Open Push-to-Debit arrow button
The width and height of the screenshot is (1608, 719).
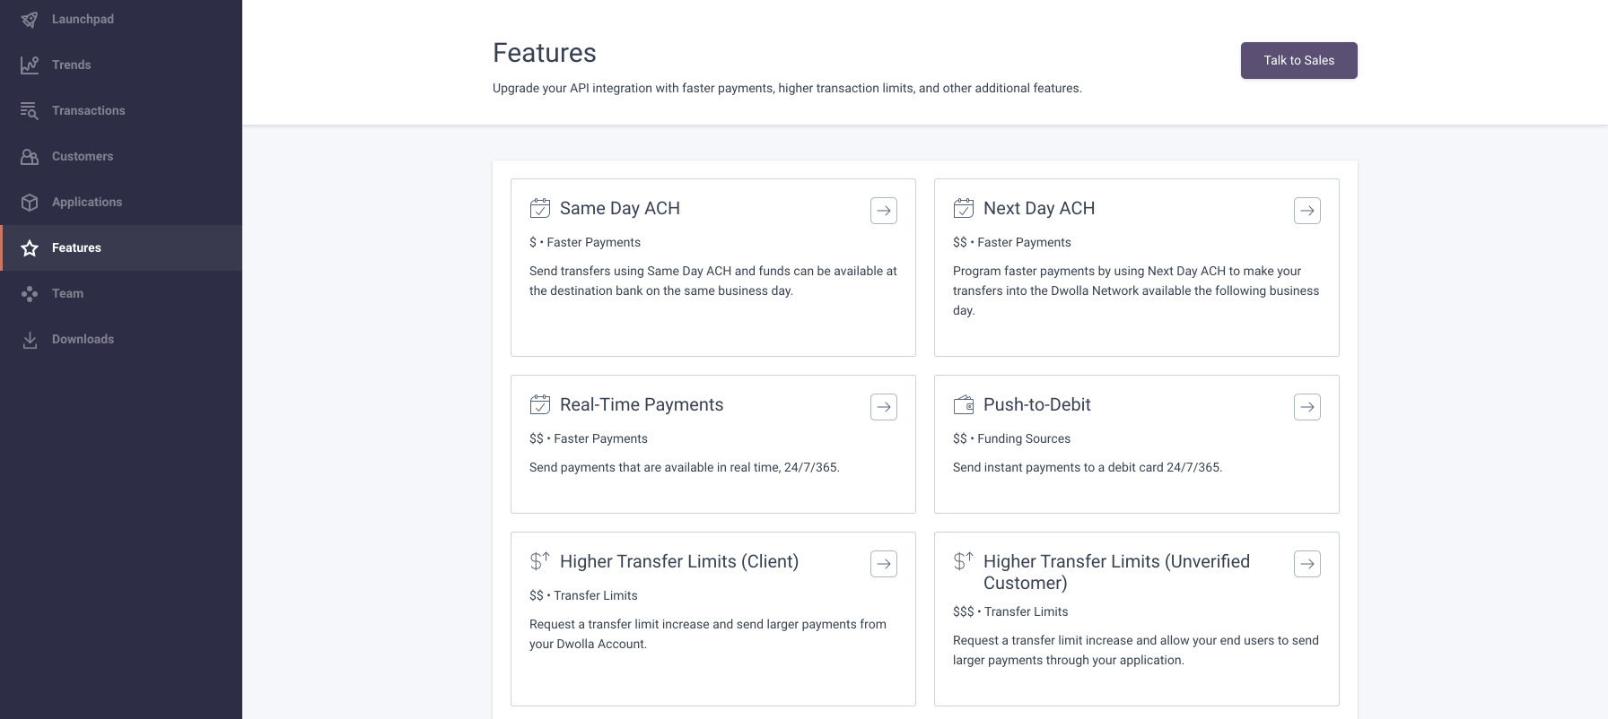click(x=1307, y=407)
